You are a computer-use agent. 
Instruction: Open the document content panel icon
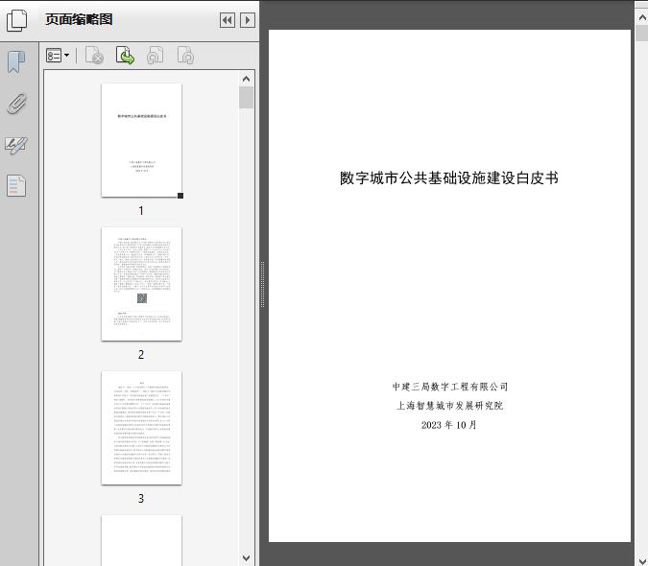click(16, 186)
